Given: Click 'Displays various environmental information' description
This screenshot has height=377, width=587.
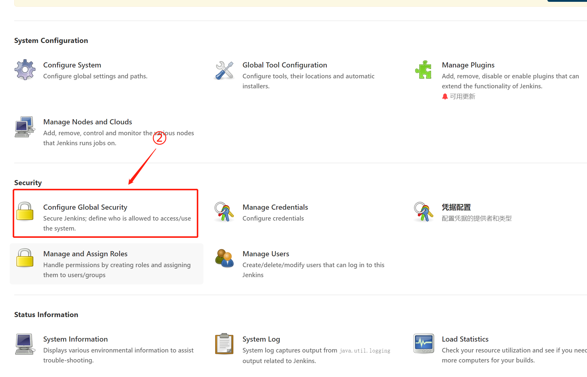Looking at the screenshot, I should [x=118, y=355].
